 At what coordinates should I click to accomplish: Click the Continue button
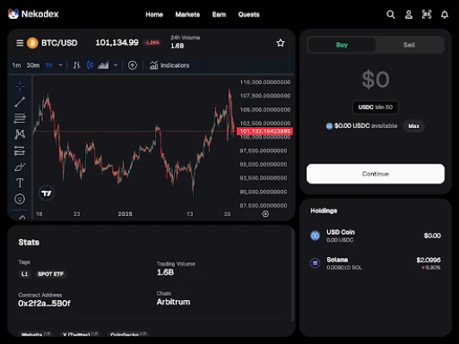pyautogui.click(x=375, y=174)
